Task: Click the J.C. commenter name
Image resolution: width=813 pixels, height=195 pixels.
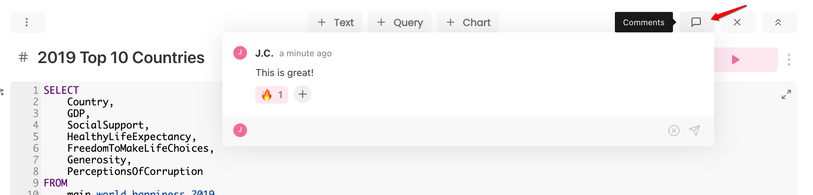Action: pyautogui.click(x=264, y=53)
